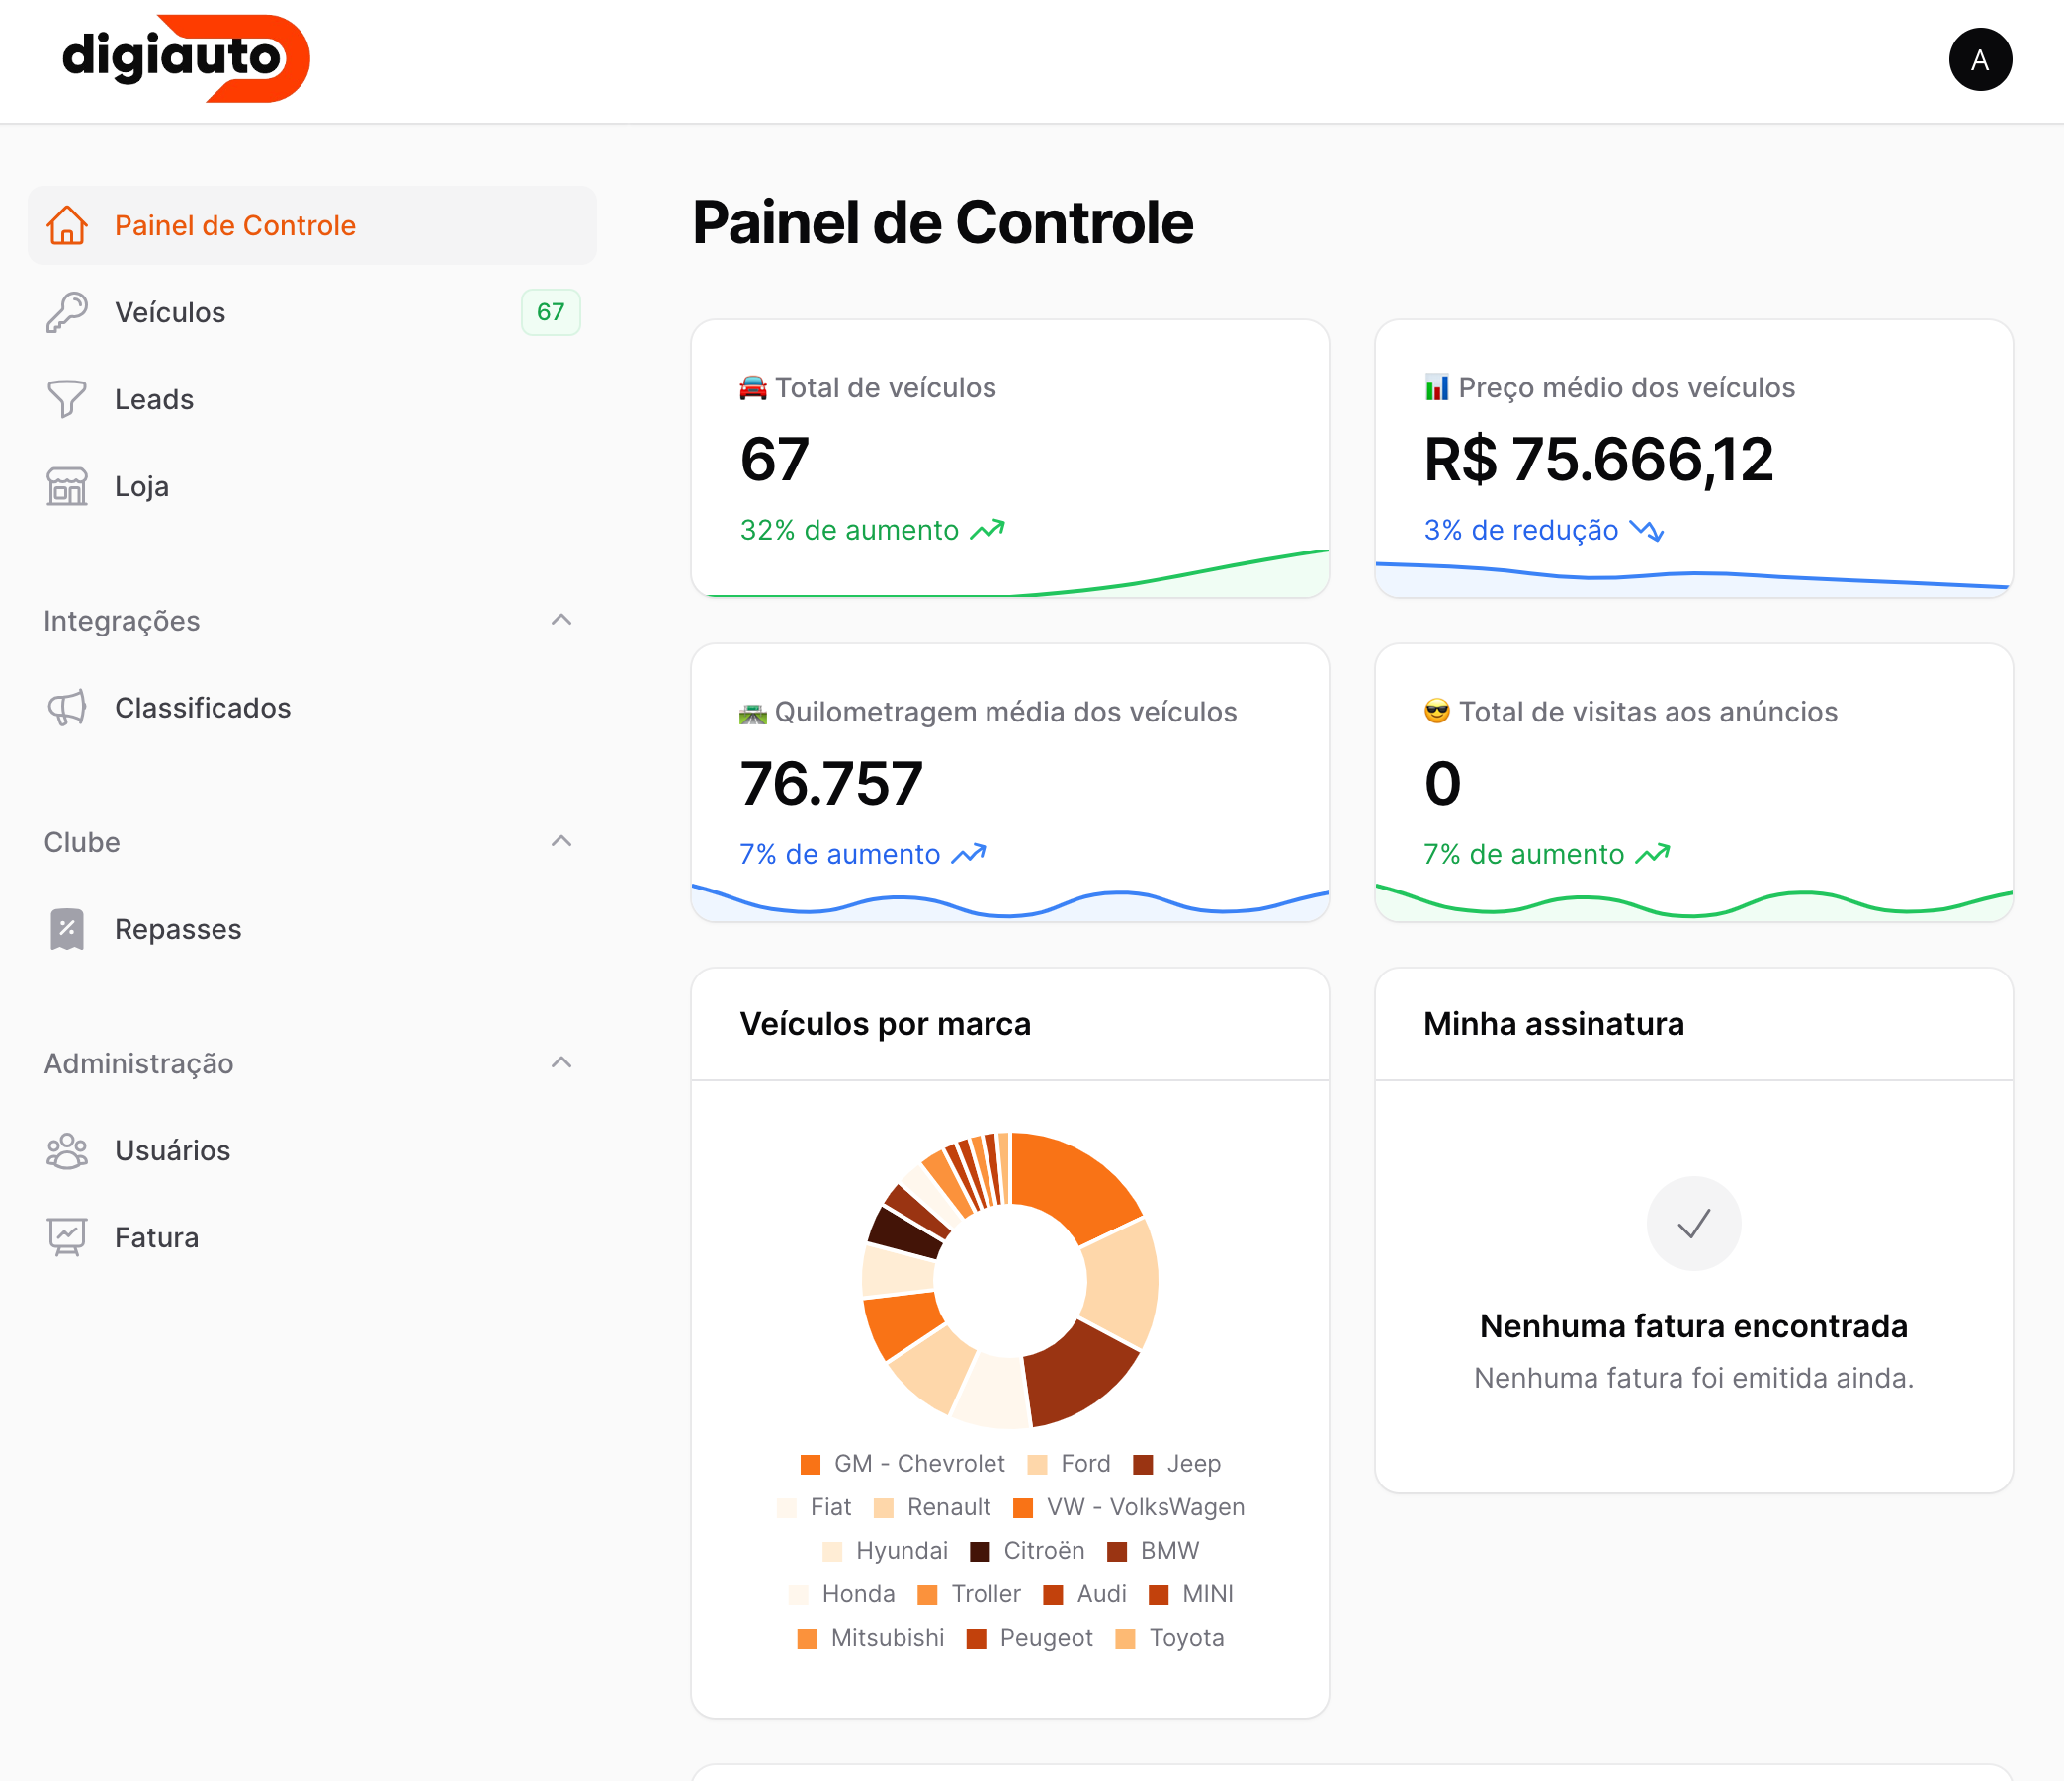Toggle visibility of Veículos badge 67
Screen dimensions: 2064x1781
550,312
